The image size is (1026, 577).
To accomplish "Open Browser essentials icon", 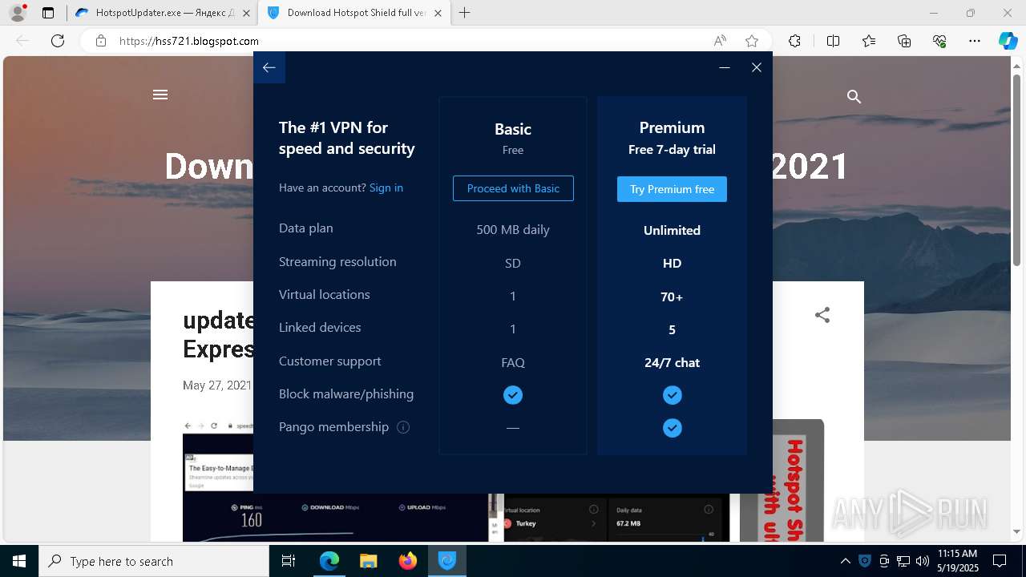I will (x=939, y=41).
